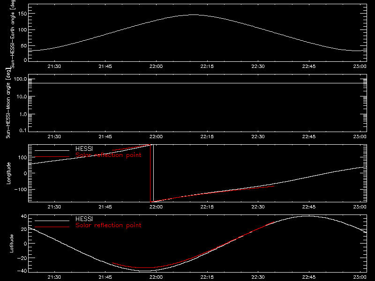The width and height of the screenshot is (375, 281).
Task: Click 22:30 time label under Moon angle plot
Action: click(x=258, y=137)
